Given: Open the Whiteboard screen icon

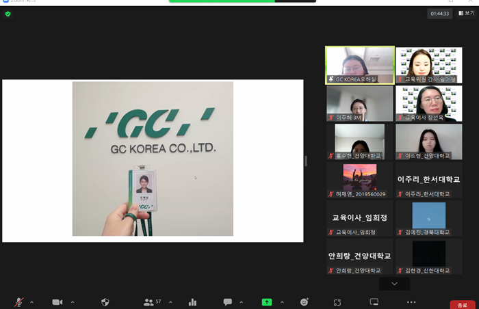Looking at the screenshot, I should [x=374, y=302].
